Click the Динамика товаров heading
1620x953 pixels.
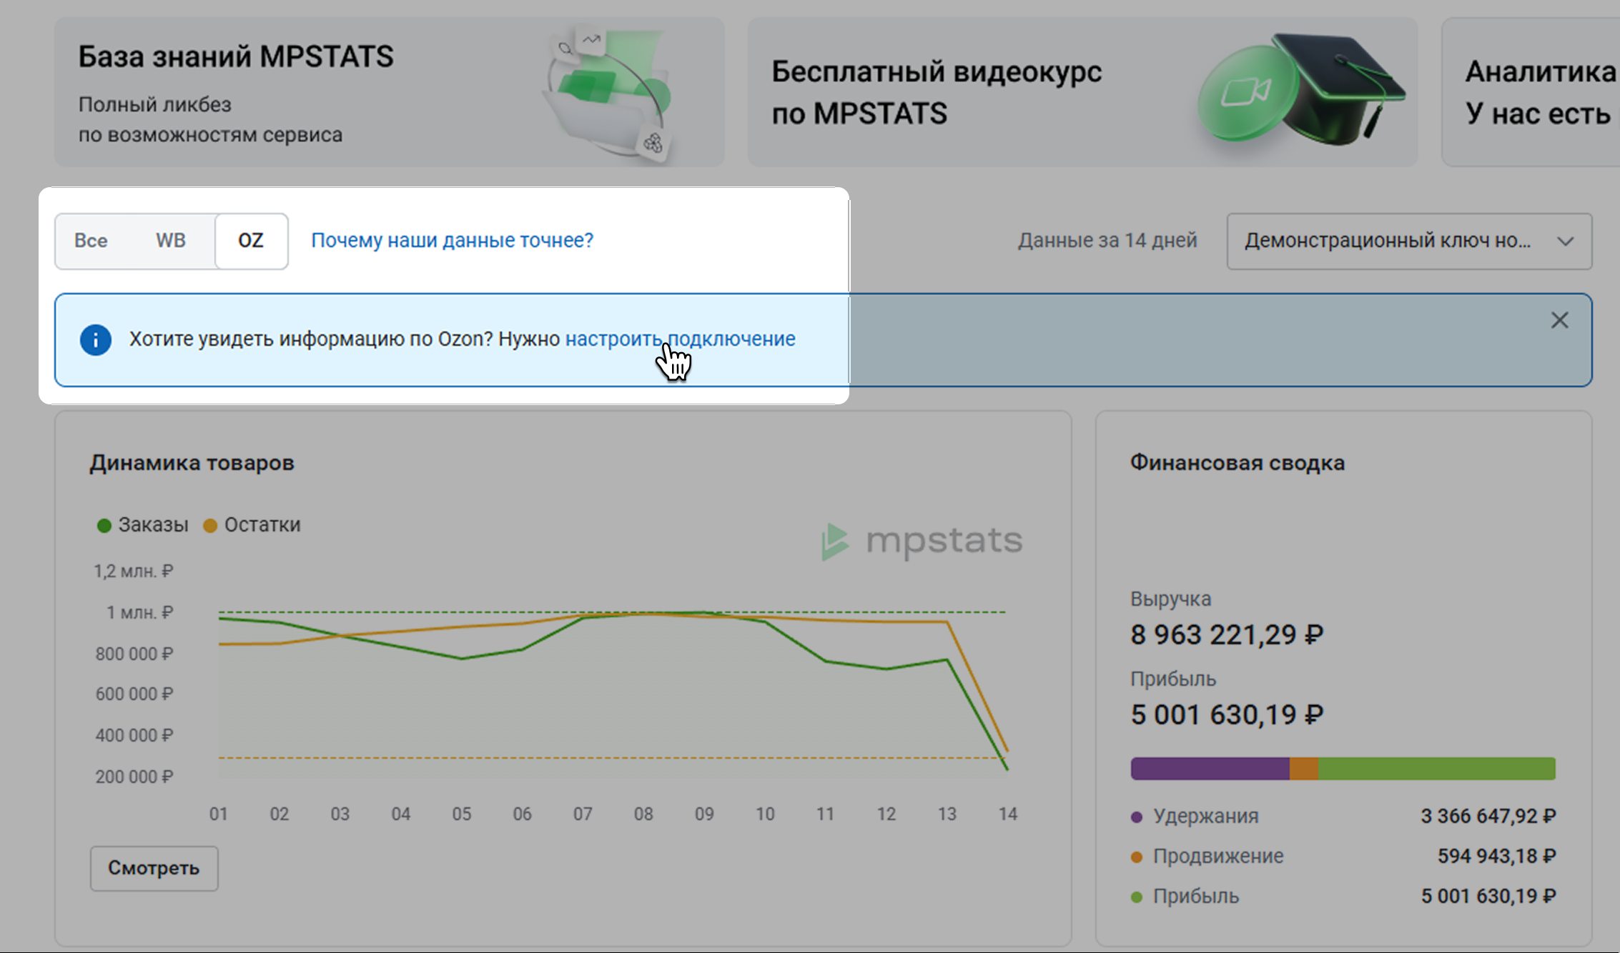pyautogui.click(x=192, y=463)
